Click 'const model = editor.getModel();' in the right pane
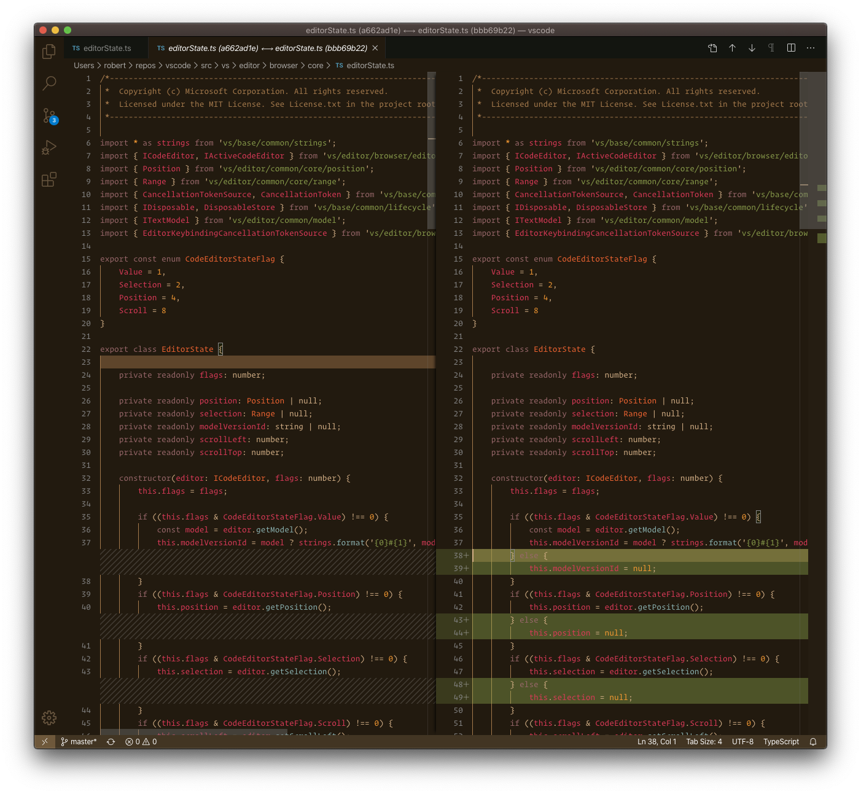The height and width of the screenshot is (794, 861). coord(604,530)
